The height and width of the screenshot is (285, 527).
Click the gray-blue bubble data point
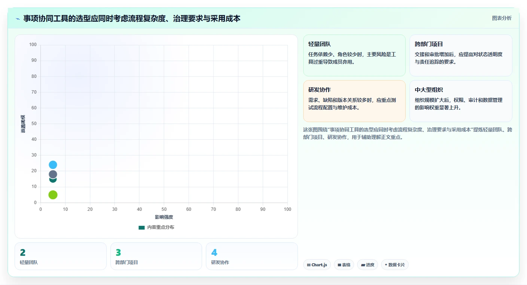tap(53, 174)
